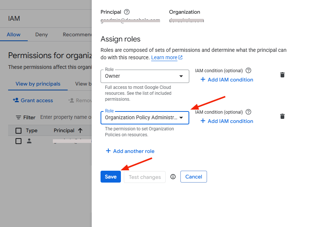Delete the Owner role row
312x227 pixels.
point(282,75)
